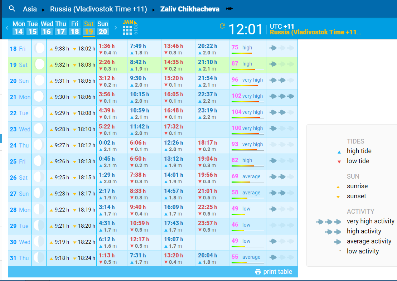Go to previous week with left chevron
This screenshot has width=397, height=281.
point(7,28)
